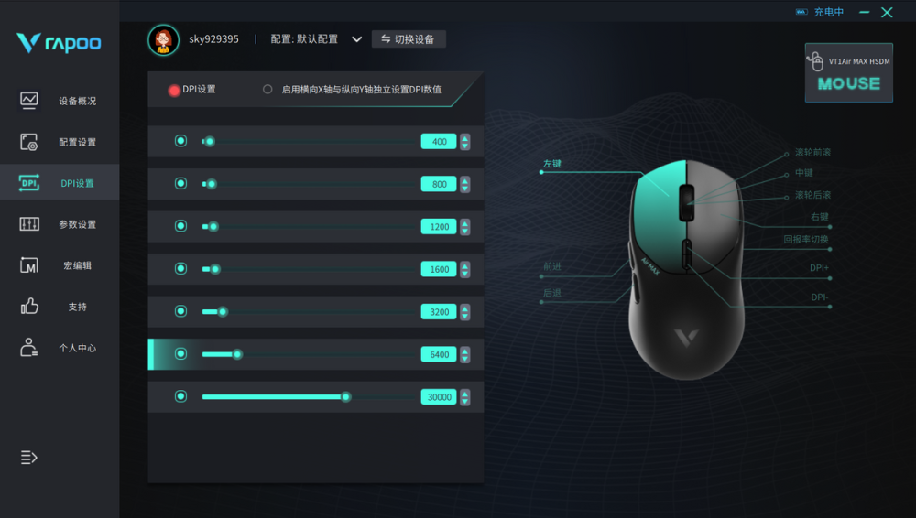Go to 个人中心 page
Viewport: 916px width, 518px height.
click(77, 348)
